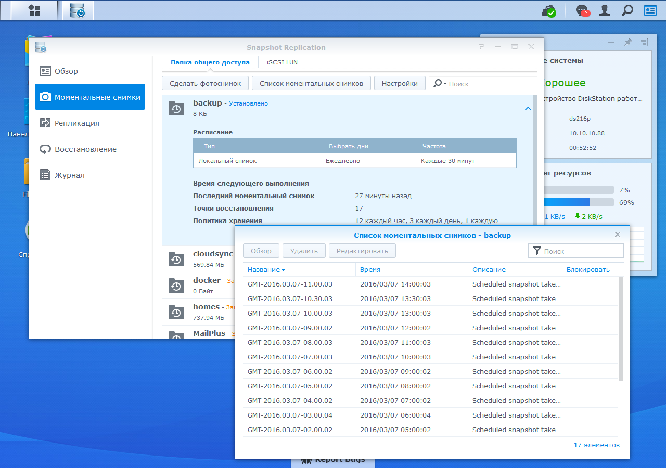666x468 pixels.
Task: Open the user account options icon
Action: coord(605,10)
